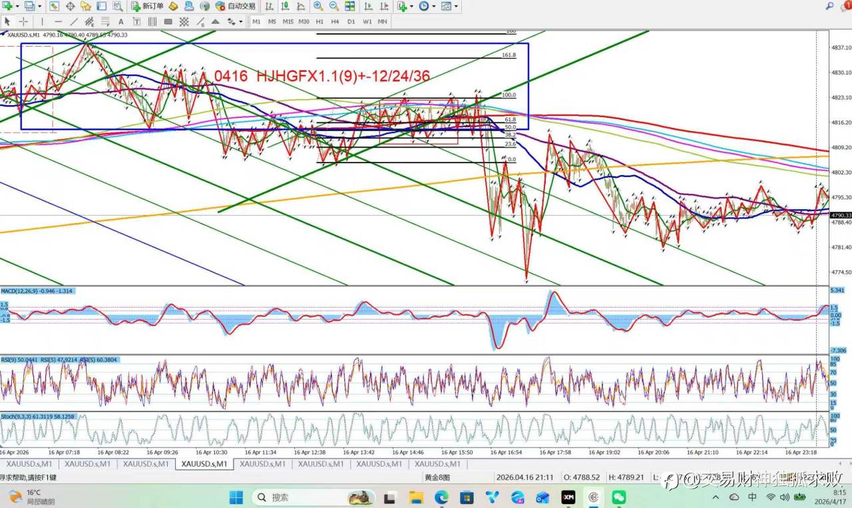This screenshot has height=508, width=852.
Task: Switch chart to H1 timeframe
Action: pos(319,21)
